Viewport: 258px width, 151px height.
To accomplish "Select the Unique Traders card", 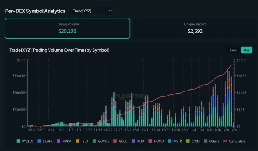I will 195,28.
